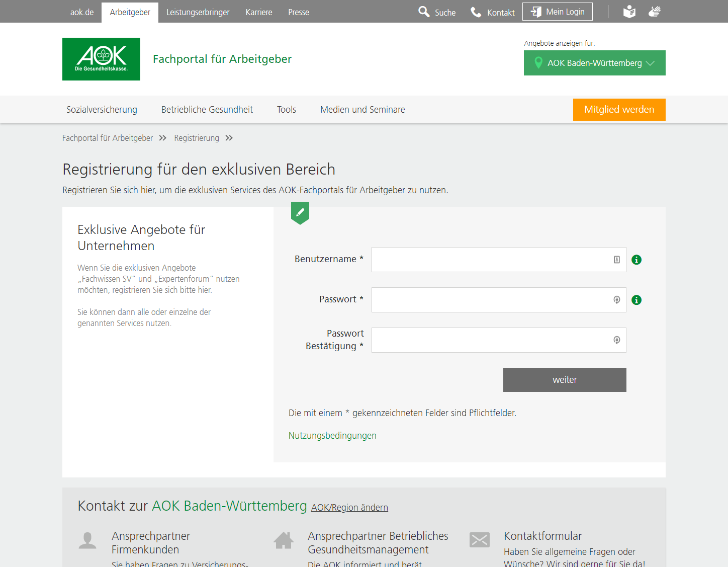Screen dimensions: 728x567
Task: Focus the Passwort input field
Action: (x=499, y=300)
